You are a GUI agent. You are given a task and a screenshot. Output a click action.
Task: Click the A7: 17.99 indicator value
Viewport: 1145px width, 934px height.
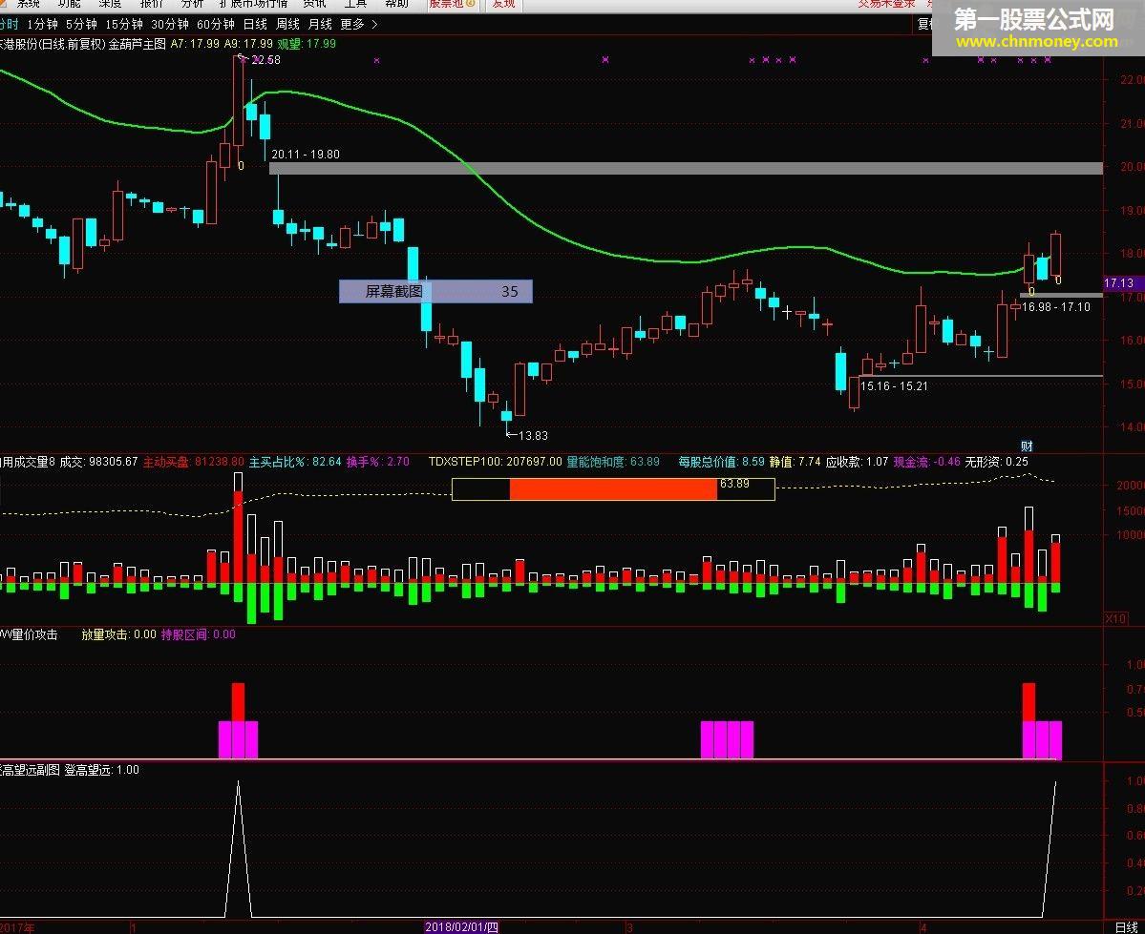(x=195, y=44)
